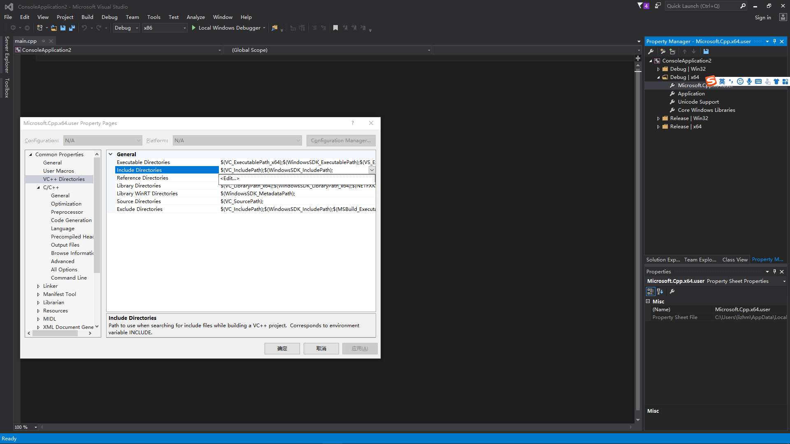Screen dimensions: 790x444
Task: Click Add Existing Property Sheet icon
Action: point(672,51)
